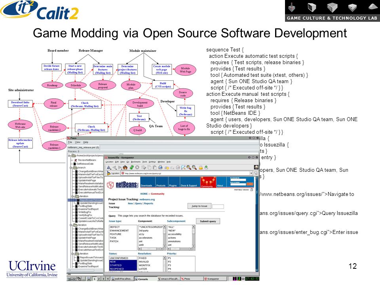The height and width of the screenshot is (285, 380).
Task: Click the Print icon in Konqueror toolbar
Action: click(x=160, y=167)
